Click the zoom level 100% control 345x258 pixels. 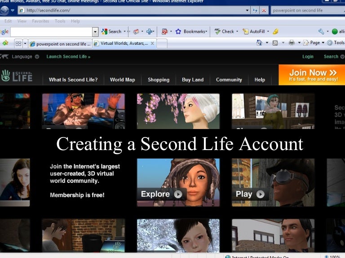pyautogui.click(x=333, y=257)
